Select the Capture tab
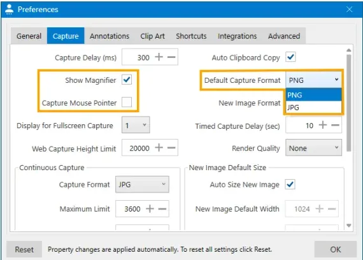This screenshot has width=363, height=260. point(66,36)
